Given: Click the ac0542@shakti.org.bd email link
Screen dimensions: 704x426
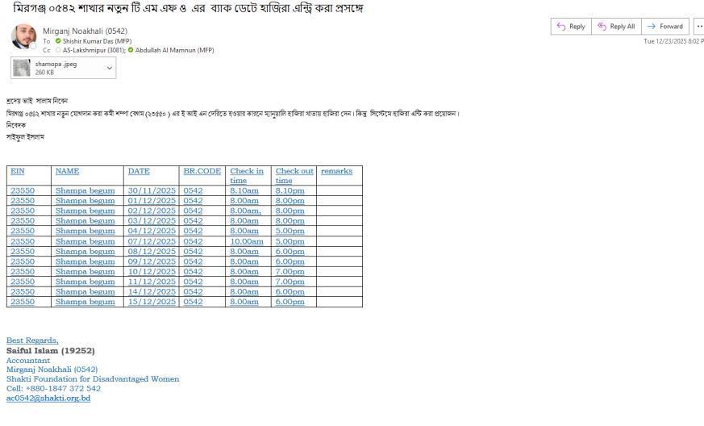Looking at the screenshot, I should point(48,399).
